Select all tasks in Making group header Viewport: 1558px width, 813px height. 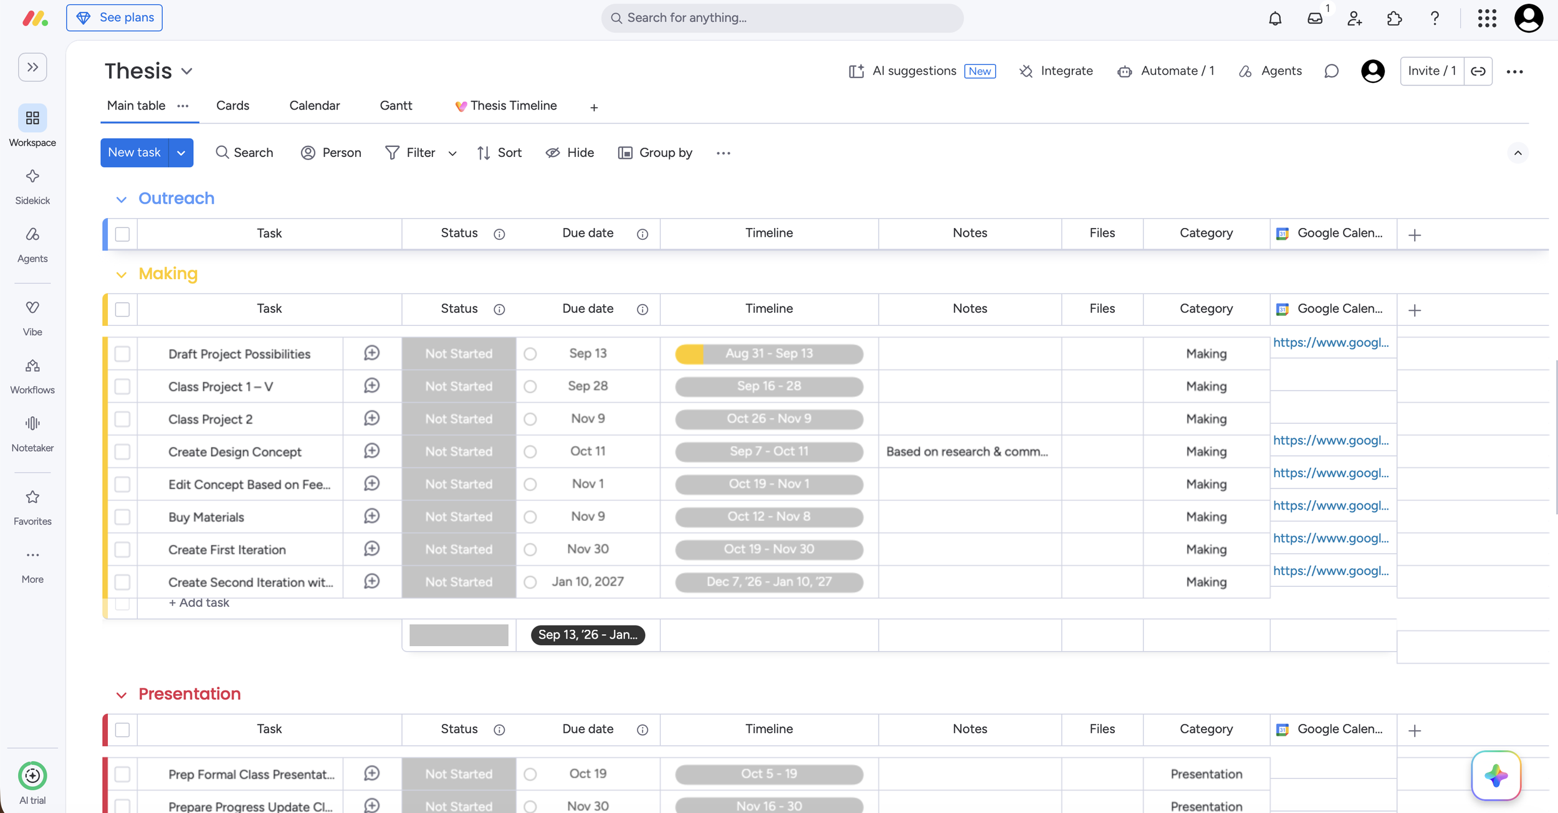tap(122, 310)
